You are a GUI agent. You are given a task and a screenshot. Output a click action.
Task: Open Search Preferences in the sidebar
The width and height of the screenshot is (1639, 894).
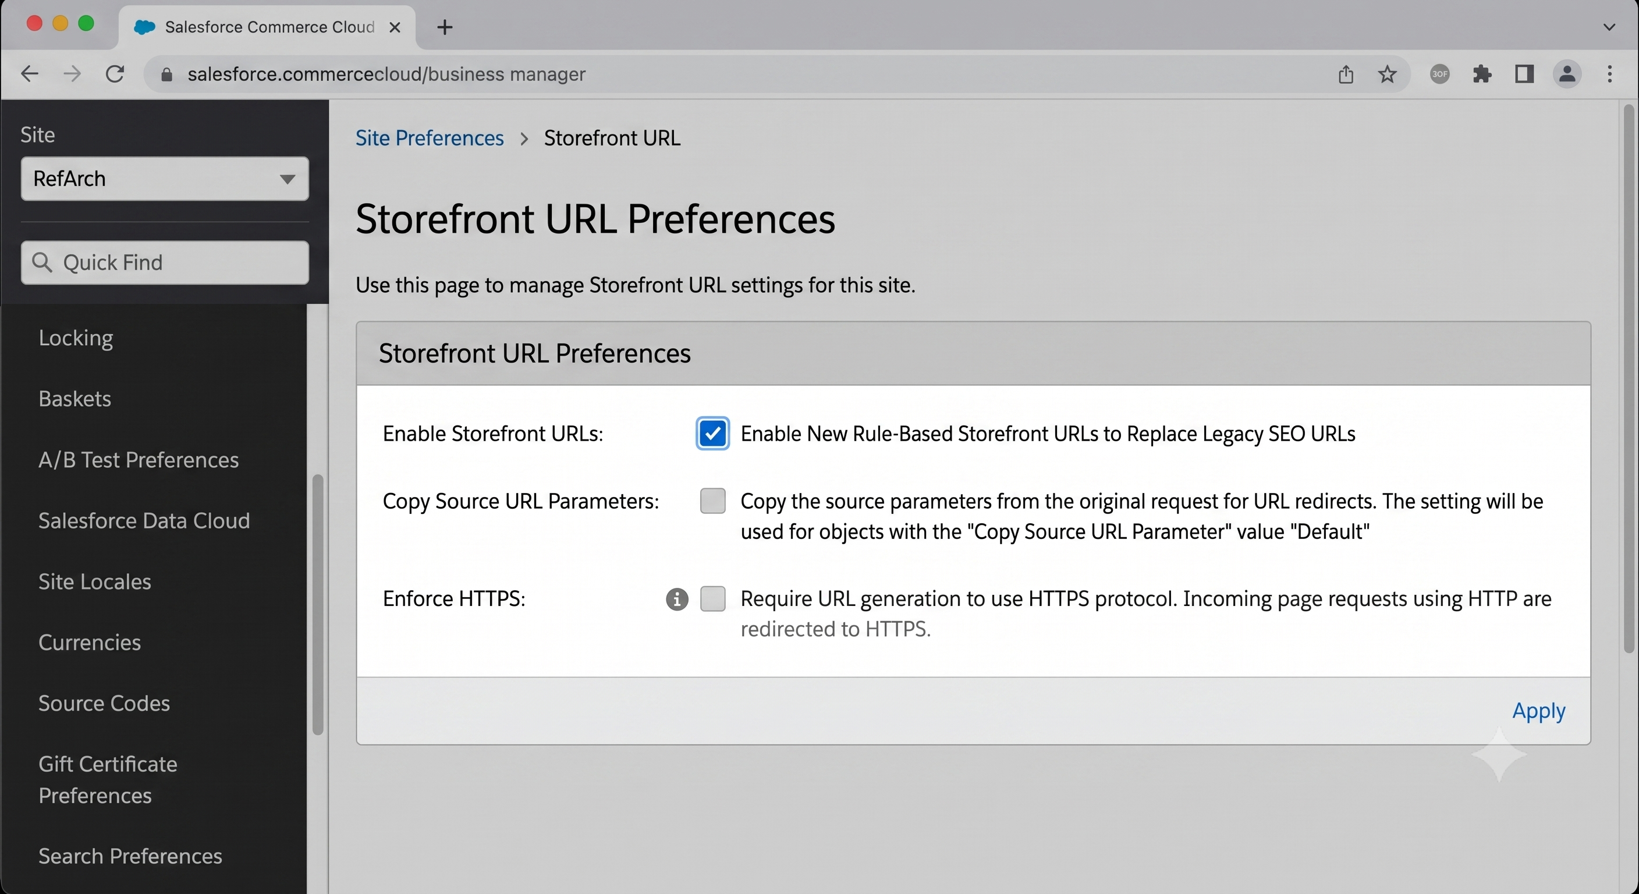130,856
